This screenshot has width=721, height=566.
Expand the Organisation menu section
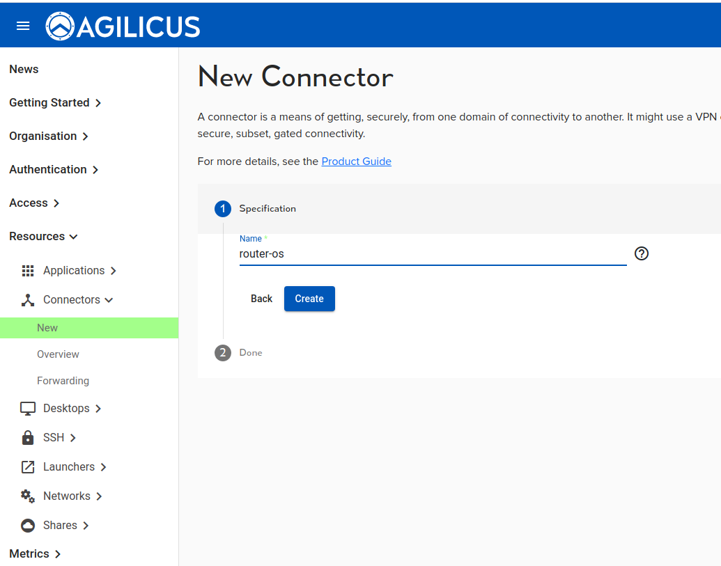point(49,136)
